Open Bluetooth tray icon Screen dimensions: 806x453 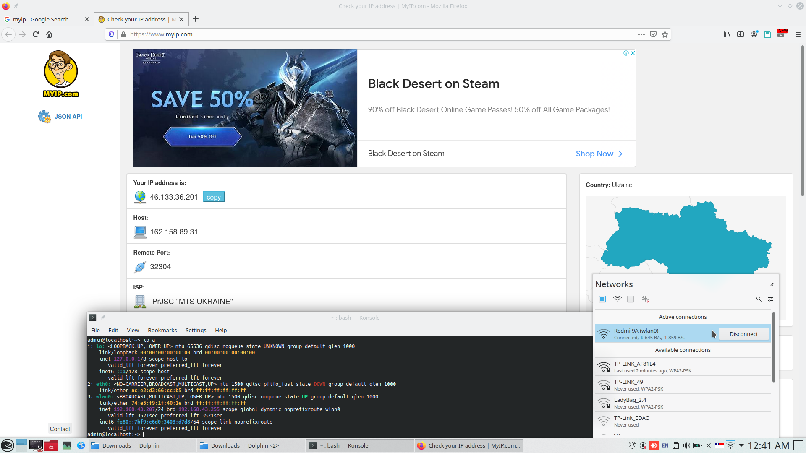[x=709, y=445]
